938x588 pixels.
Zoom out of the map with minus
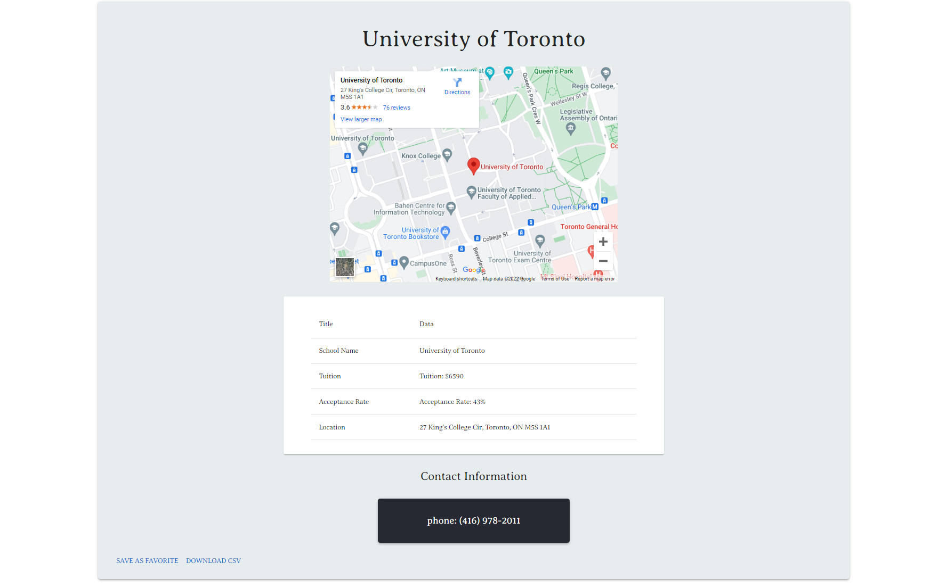[603, 261]
